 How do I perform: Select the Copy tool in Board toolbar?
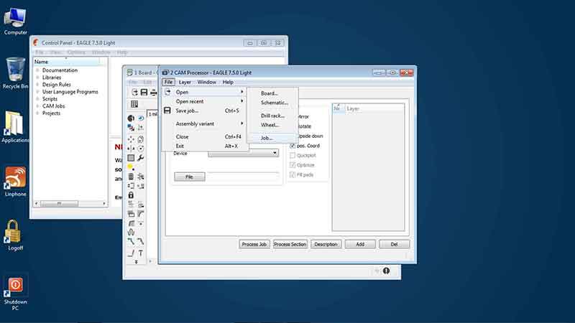point(141,139)
